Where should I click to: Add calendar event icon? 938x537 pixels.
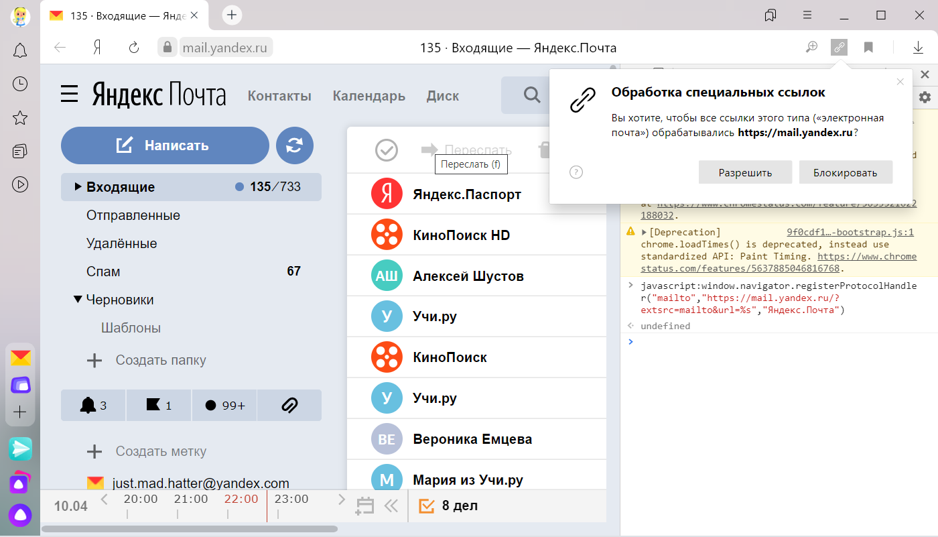365,505
